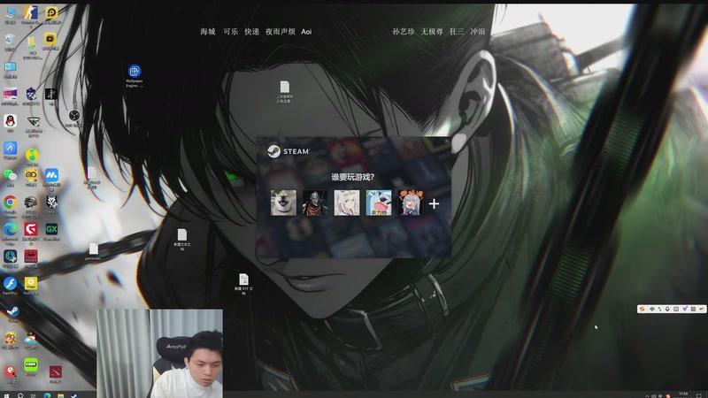Image resolution: width=708 pixels, height=398 pixels.
Task: Click the wallpaper label 冲浪
Action: 478,32
